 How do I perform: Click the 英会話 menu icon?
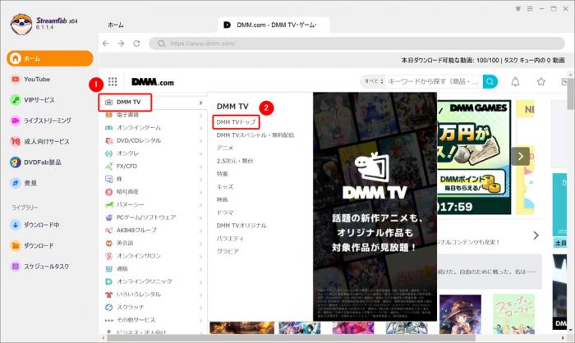[x=109, y=244]
